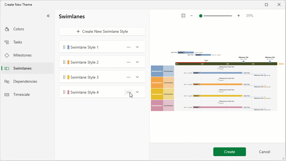The width and height of the screenshot is (286, 161).
Task: Expand Swimlane Style 4 settings
Action: 137,92
